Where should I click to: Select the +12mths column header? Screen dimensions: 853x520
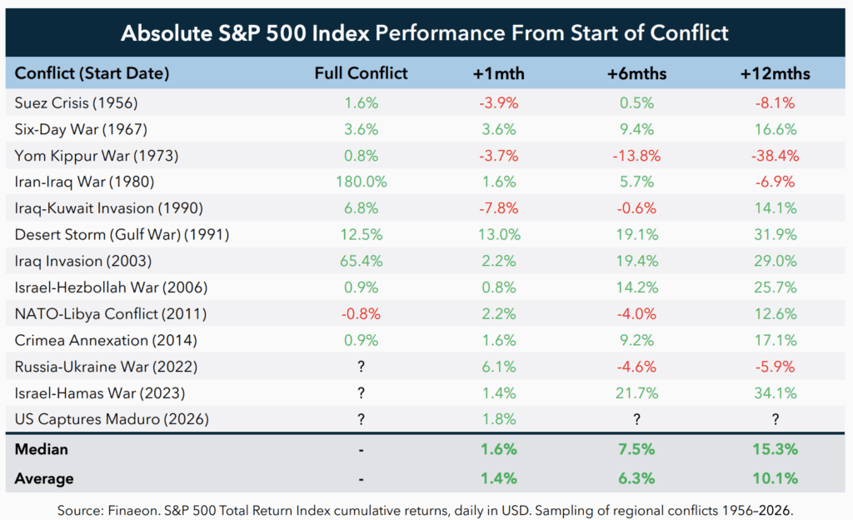tap(775, 73)
